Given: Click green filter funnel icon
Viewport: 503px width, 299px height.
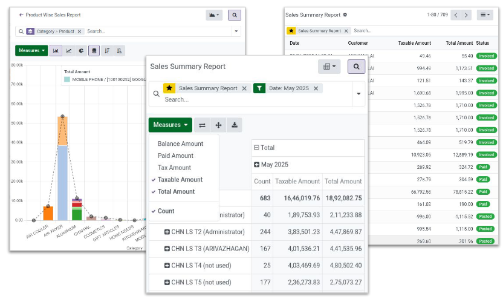Looking at the screenshot, I should tap(259, 88).
